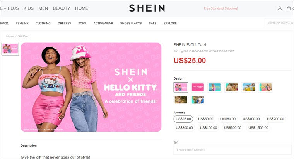Switch to the BEAUTY tab
This screenshot has width=294, height=159.
click(61, 8)
